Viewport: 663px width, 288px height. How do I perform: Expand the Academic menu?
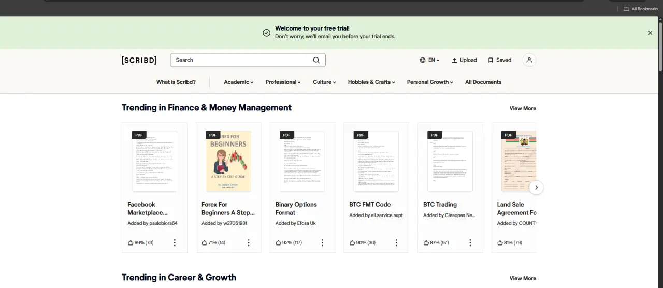(238, 82)
